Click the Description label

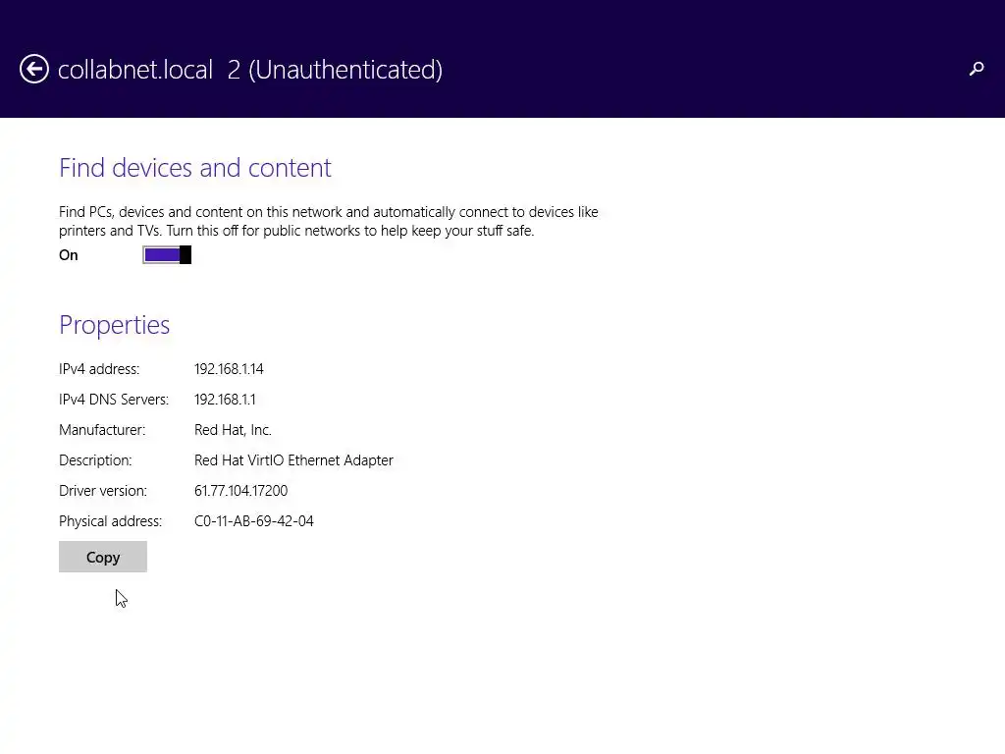95,460
